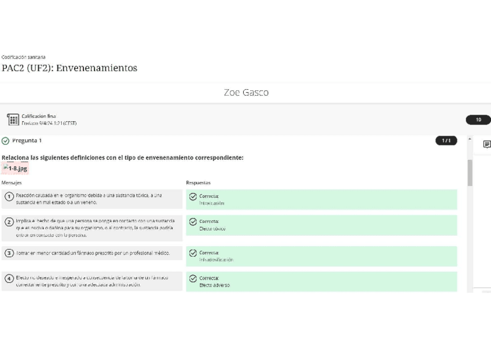491x347 pixels.
Task: Select the numbered circle 1 in Mensajes
Action: pyautogui.click(x=9, y=197)
